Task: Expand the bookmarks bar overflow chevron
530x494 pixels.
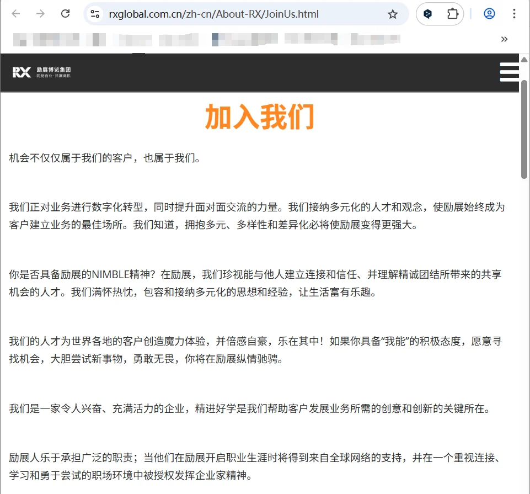Action: pos(504,39)
